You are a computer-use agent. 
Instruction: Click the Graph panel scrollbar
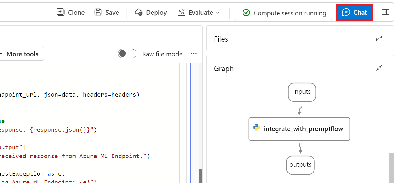point(391,168)
